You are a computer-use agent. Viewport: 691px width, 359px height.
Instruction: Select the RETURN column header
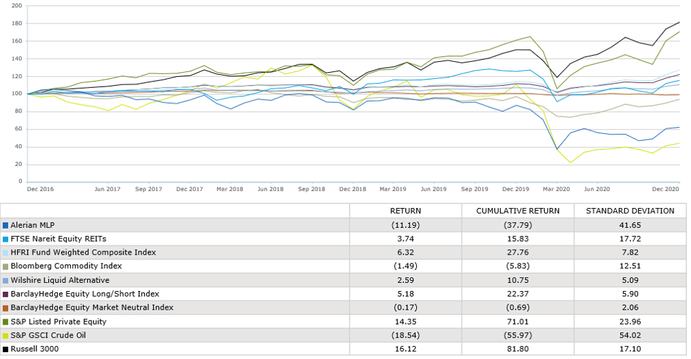pos(405,211)
